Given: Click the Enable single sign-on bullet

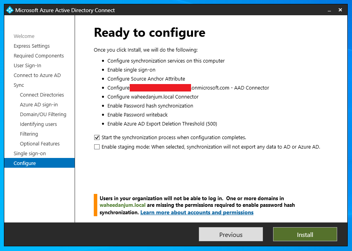Looking at the screenshot, I should pyautogui.click(x=131, y=70).
